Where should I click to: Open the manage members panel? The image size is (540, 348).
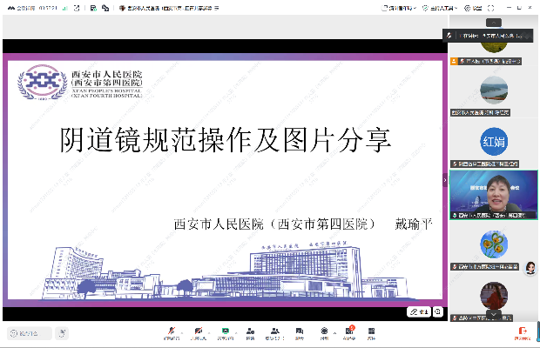pyautogui.click(x=275, y=333)
